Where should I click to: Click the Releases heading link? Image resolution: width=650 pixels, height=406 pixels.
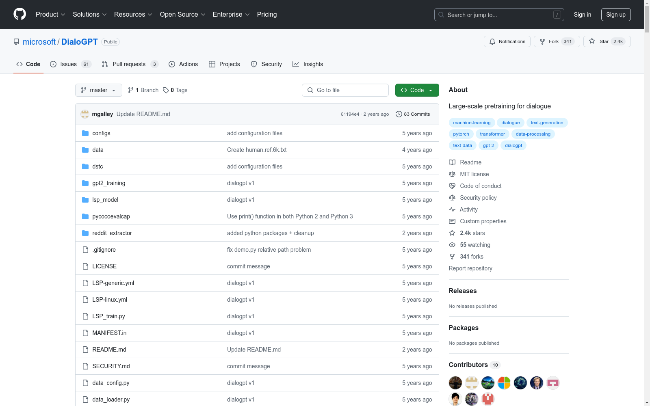tap(463, 291)
